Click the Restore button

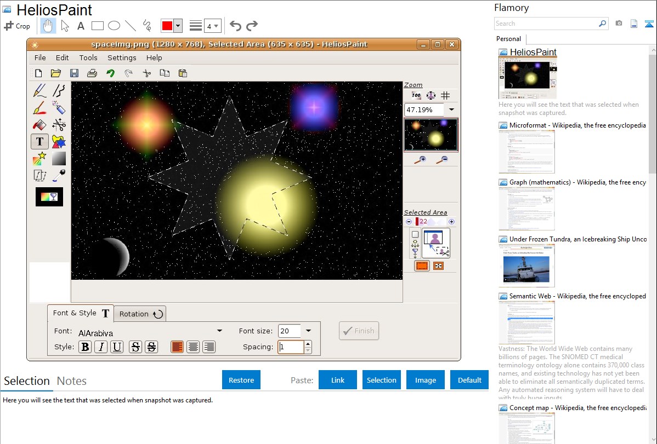(241, 380)
